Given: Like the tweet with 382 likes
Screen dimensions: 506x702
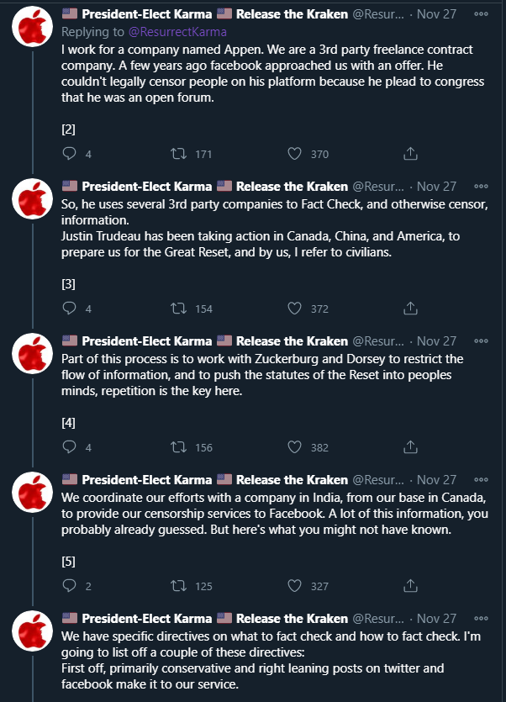Looking at the screenshot, I should click(x=295, y=447).
